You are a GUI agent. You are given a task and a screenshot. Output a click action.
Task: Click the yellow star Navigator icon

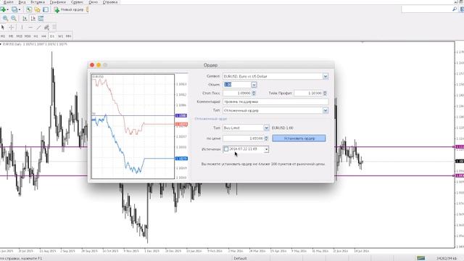tap(37, 9)
